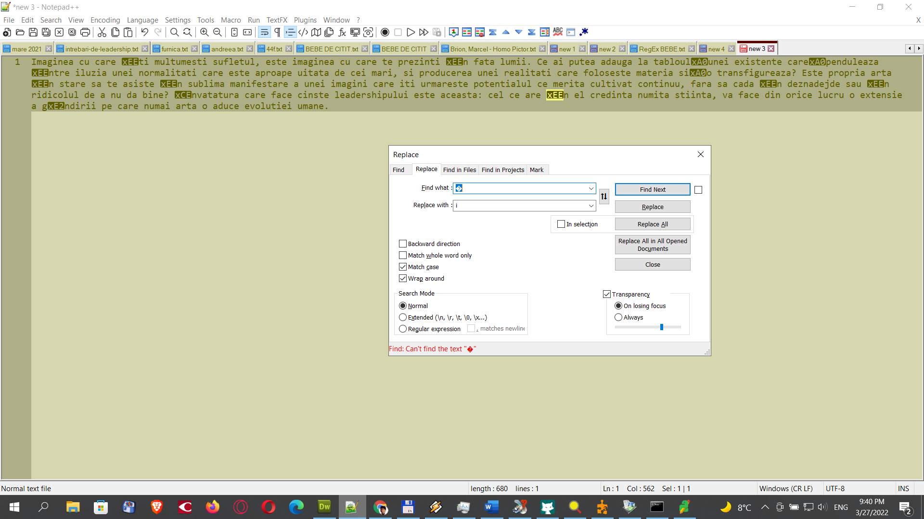This screenshot has height=519, width=924.
Task: Click Replace All in All Opened Documents
Action: 653,245
